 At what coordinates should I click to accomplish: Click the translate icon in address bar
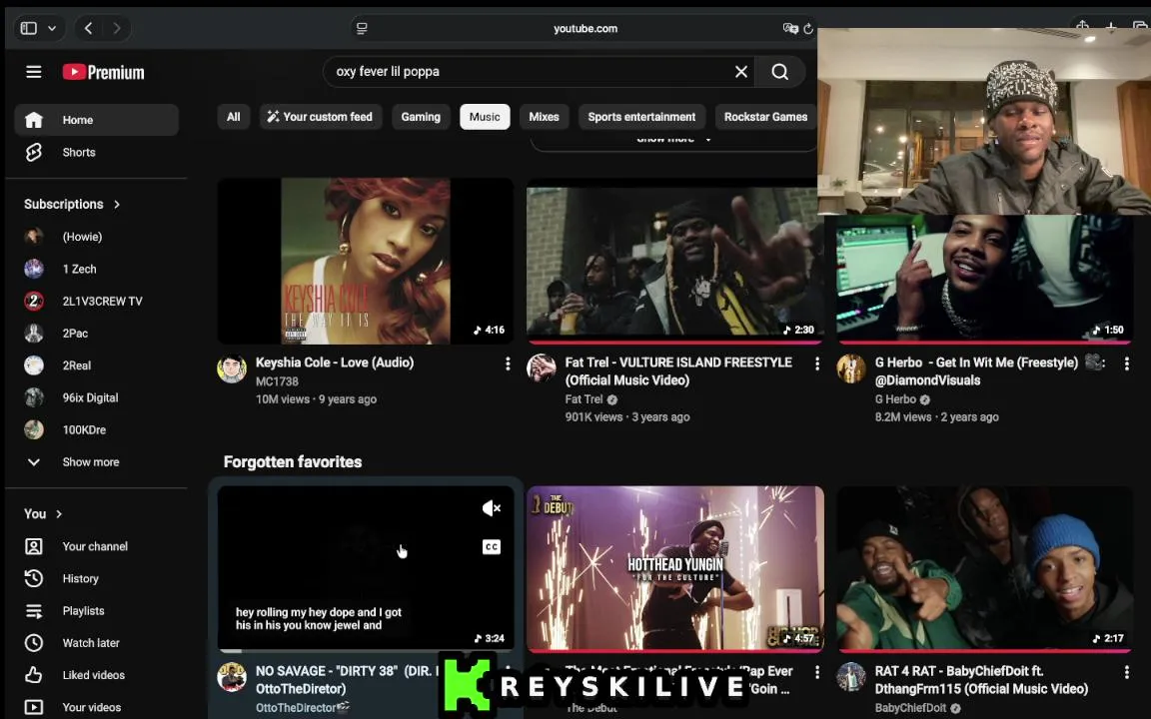pos(790,29)
